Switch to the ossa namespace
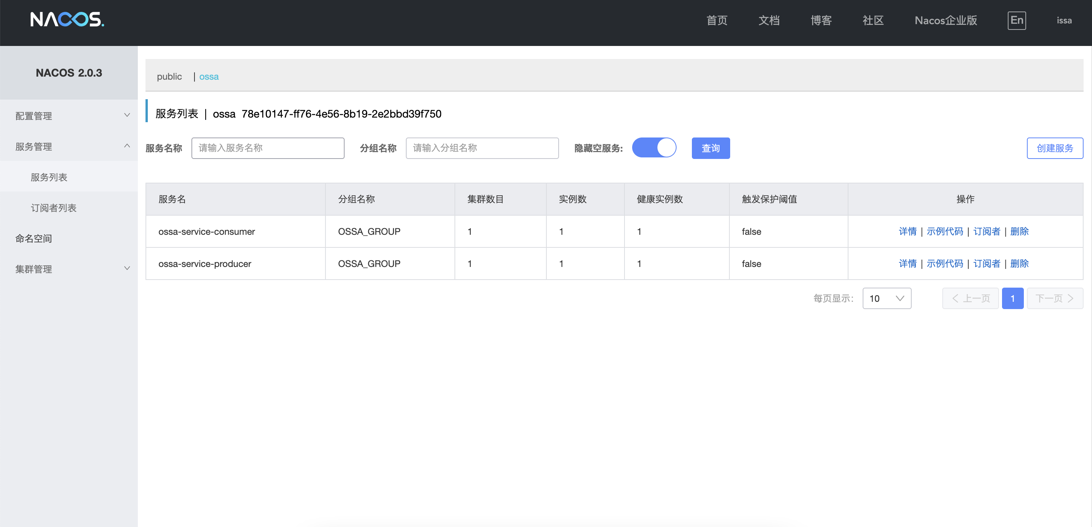Screen dimensions: 1092x527 (209, 77)
